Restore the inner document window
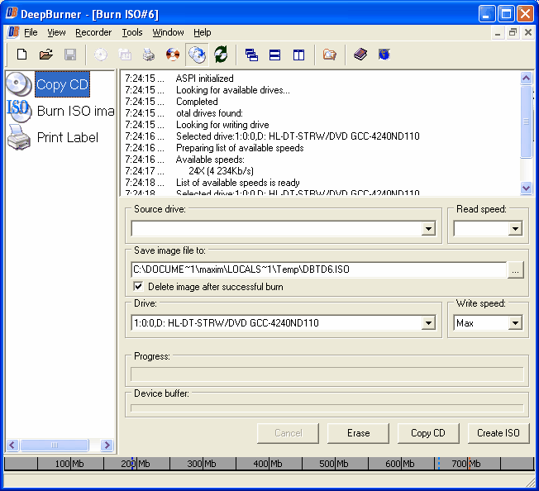The width and height of the screenshot is (539, 491). coord(513,32)
